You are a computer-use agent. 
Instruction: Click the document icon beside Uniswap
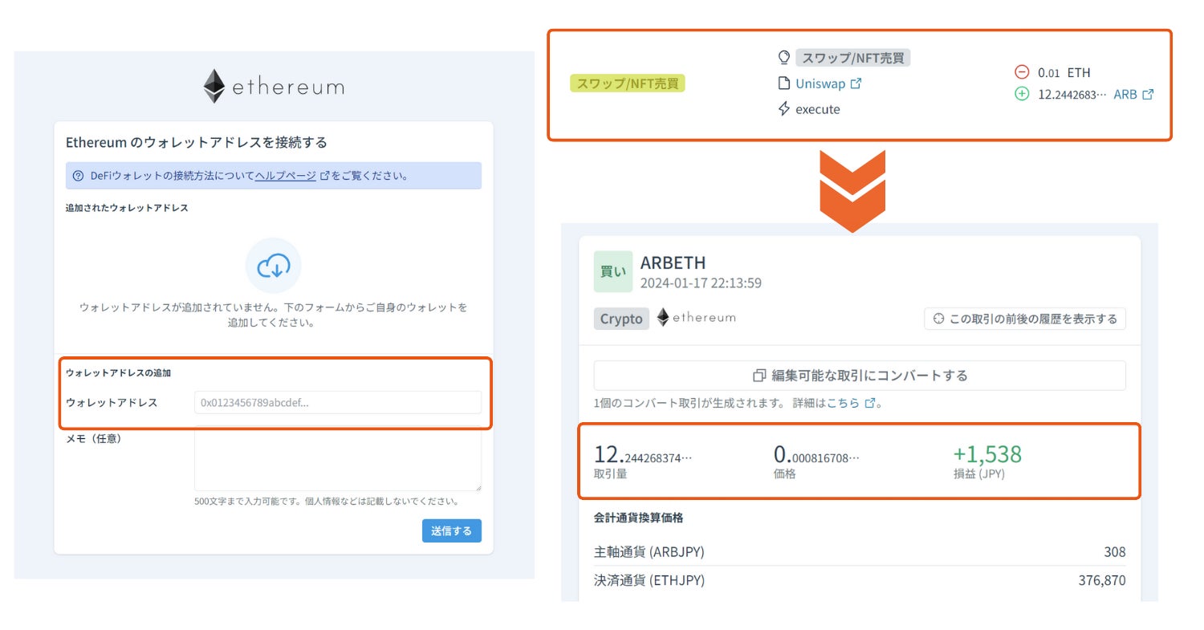784,83
